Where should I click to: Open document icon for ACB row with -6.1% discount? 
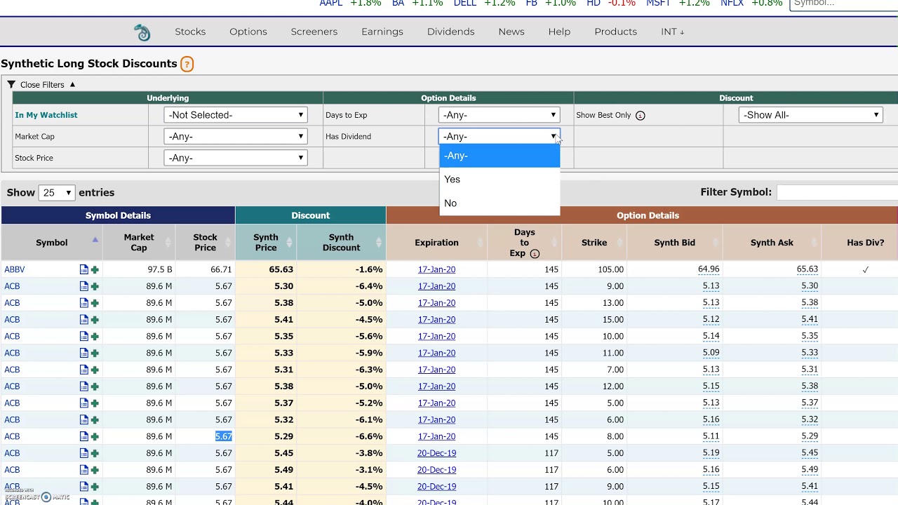point(83,419)
